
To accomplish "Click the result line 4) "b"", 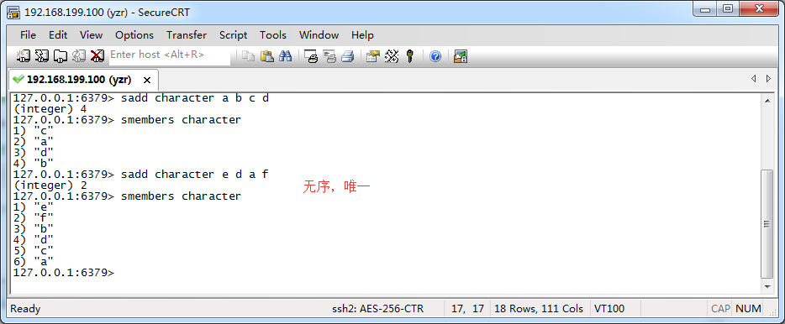I will (x=33, y=164).
